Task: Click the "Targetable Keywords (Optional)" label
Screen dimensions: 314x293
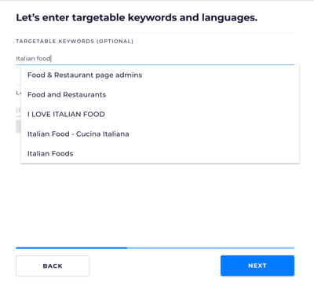Action: tap(75, 42)
